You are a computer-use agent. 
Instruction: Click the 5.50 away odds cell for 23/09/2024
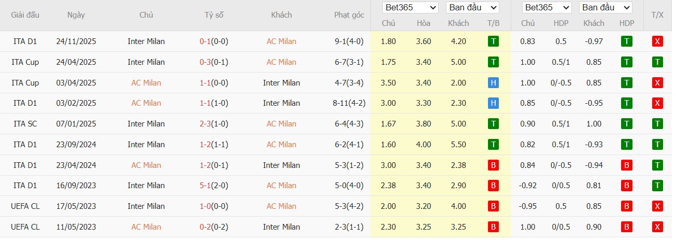click(458, 145)
